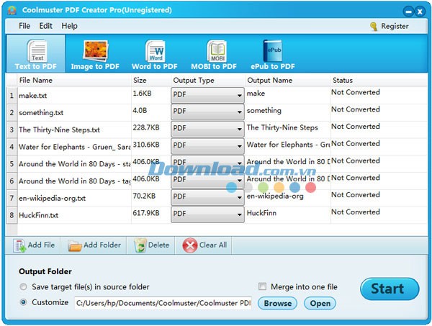Select the Customize output folder option
Image resolution: width=432 pixels, height=326 pixels.
pos(24,302)
